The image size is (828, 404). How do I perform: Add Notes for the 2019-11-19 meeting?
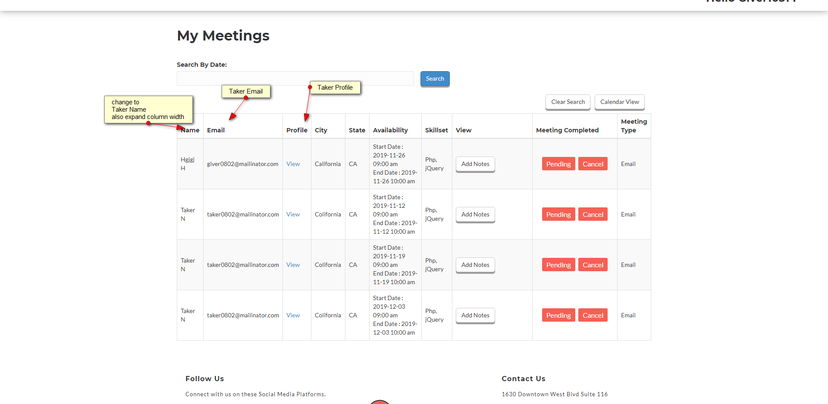pos(475,265)
